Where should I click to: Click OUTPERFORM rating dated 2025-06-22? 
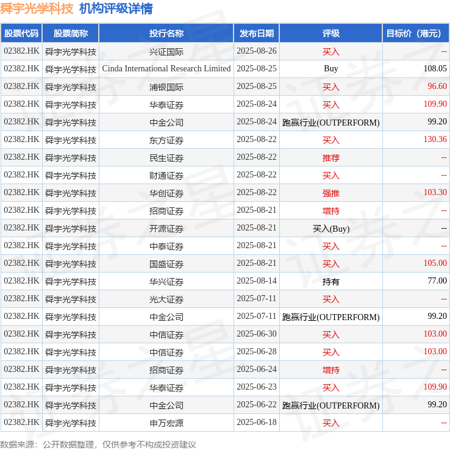tap(331, 405)
